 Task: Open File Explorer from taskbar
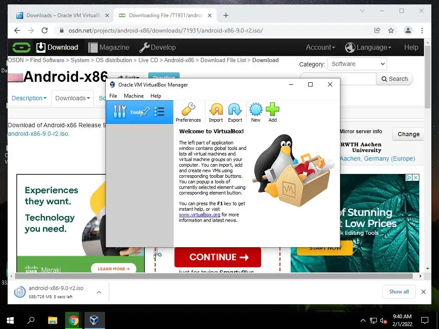point(52,320)
